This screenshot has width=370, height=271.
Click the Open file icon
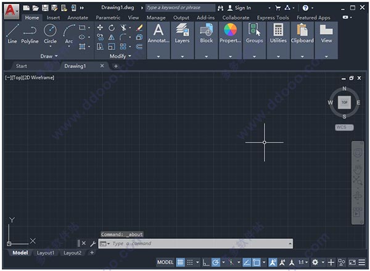36,8
